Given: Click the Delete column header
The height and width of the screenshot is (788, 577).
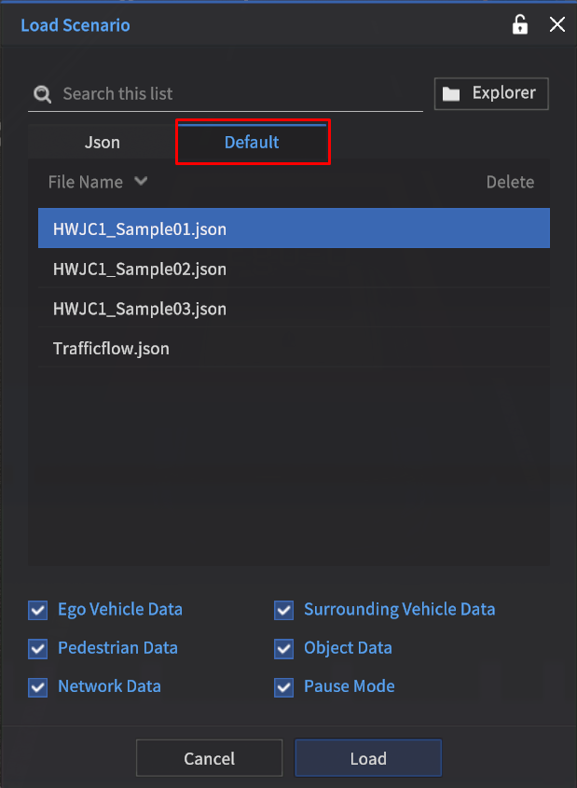Looking at the screenshot, I should 510,183.
